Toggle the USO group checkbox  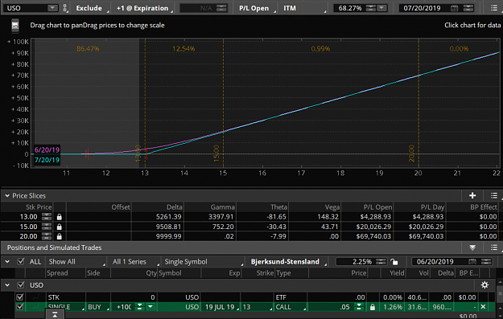[21, 285]
